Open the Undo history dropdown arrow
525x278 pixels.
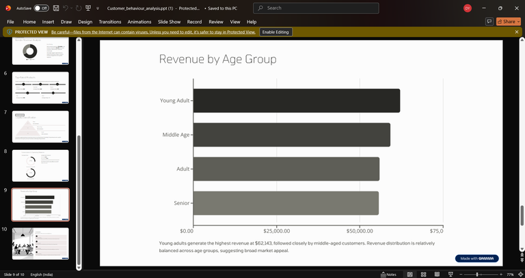tap(71, 8)
